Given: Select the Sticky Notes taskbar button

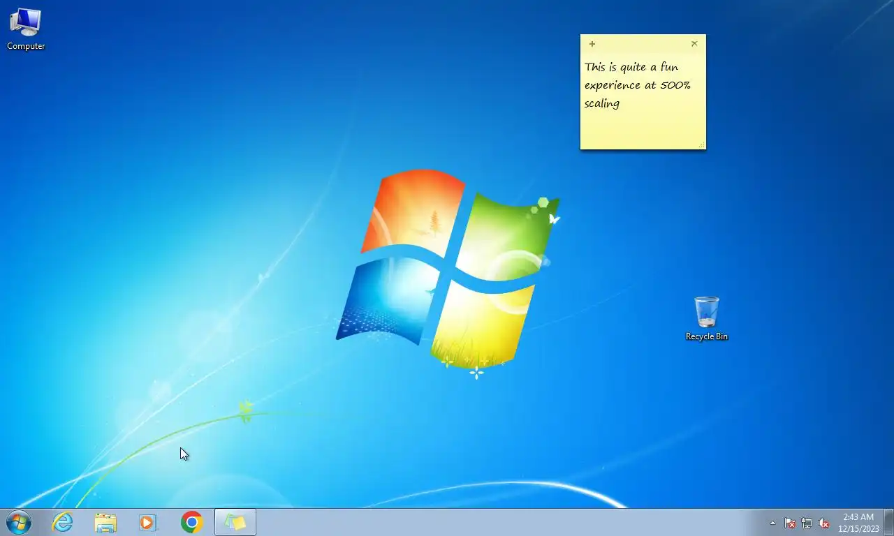Looking at the screenshot, I should 235,522.
